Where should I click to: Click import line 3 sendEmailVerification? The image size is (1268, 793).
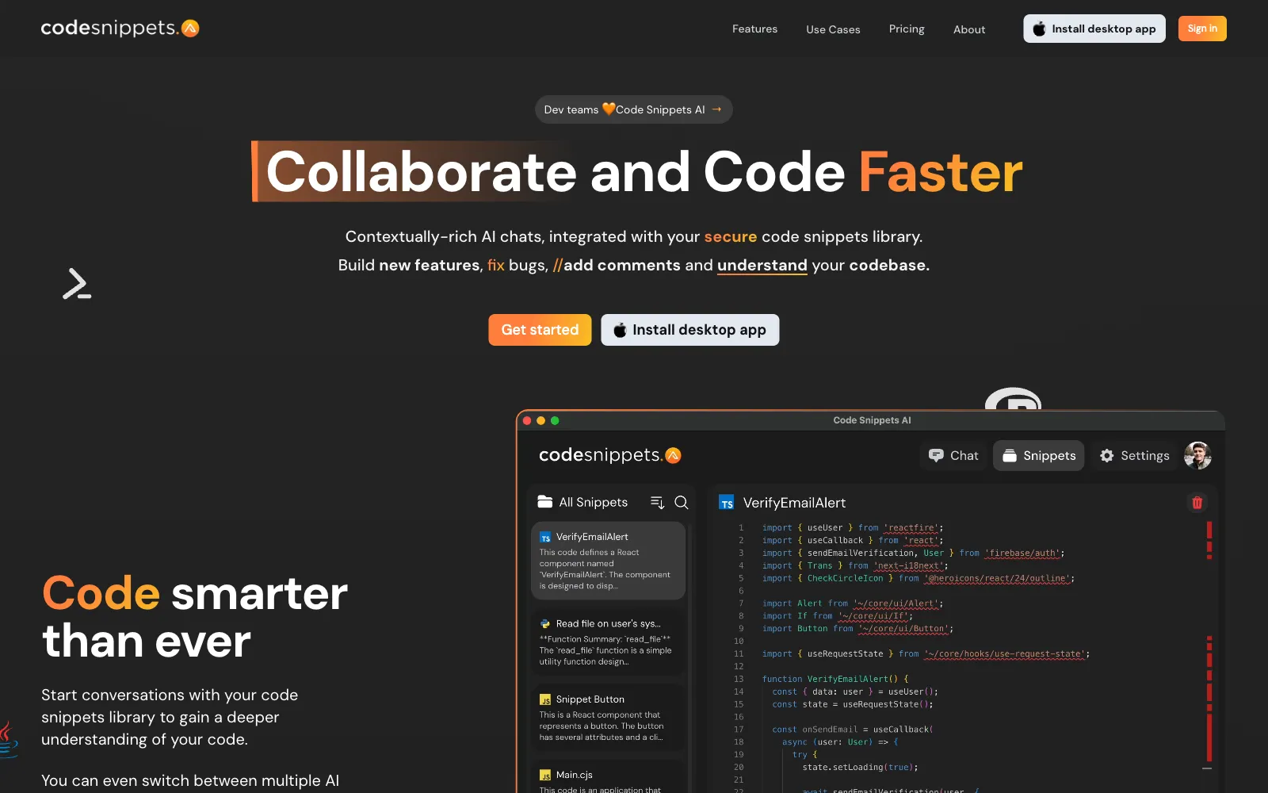coord(913,553)
